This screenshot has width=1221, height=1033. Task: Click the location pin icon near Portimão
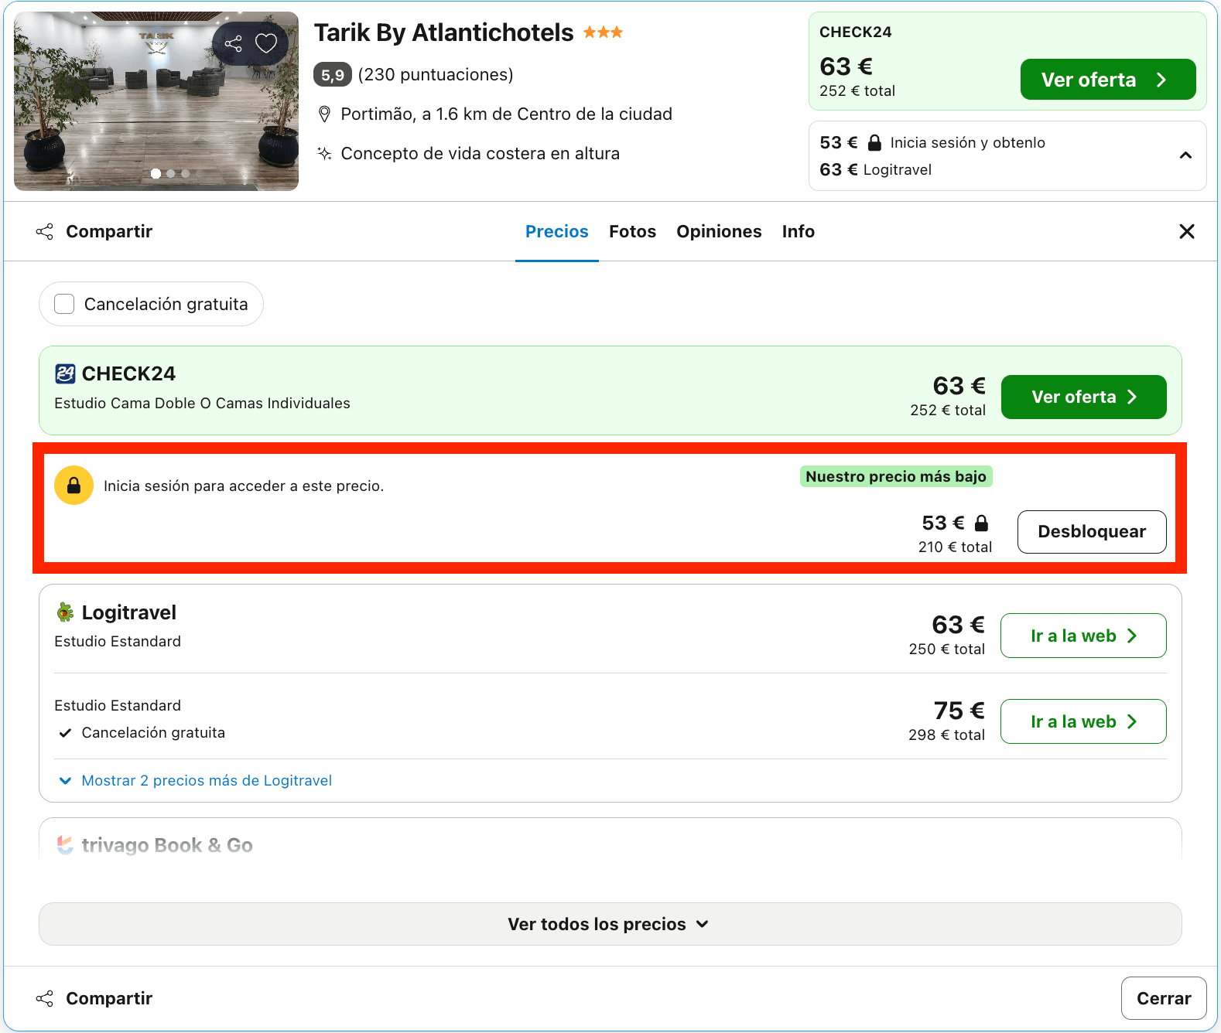pos(324,114)
